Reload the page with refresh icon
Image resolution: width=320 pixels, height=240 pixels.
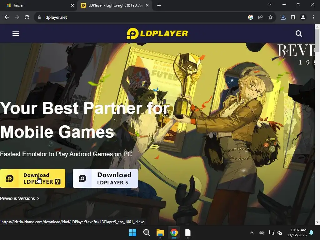click(27, 17)
